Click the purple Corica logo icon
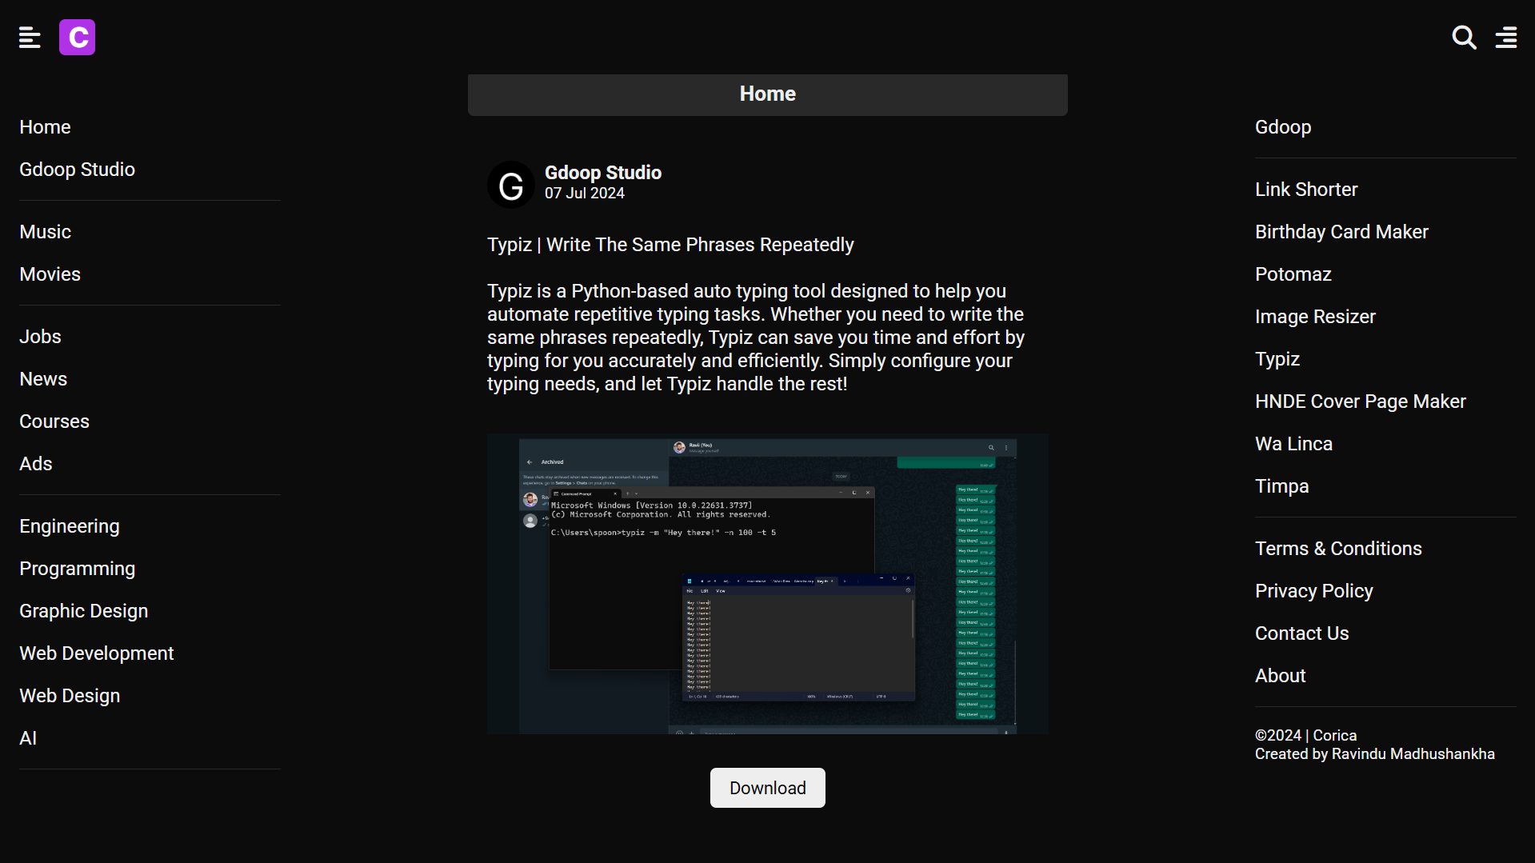Image resolution: width=1535 pixels, height=863 pixels. pyautogui.click(x=77, y=38)
